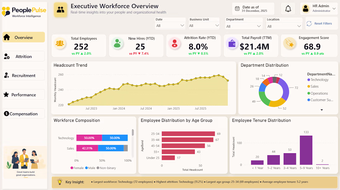Click the 3–4 Years tenure bar
This screenshot has width=340, height=190.
pyautogui.click(x=290, y=159)
